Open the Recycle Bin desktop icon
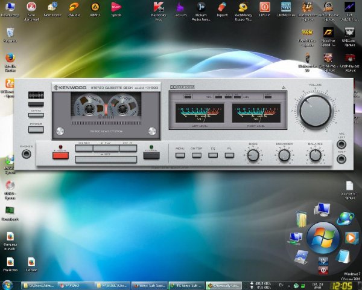The image size is (362, 290). [x=10, y=35]
